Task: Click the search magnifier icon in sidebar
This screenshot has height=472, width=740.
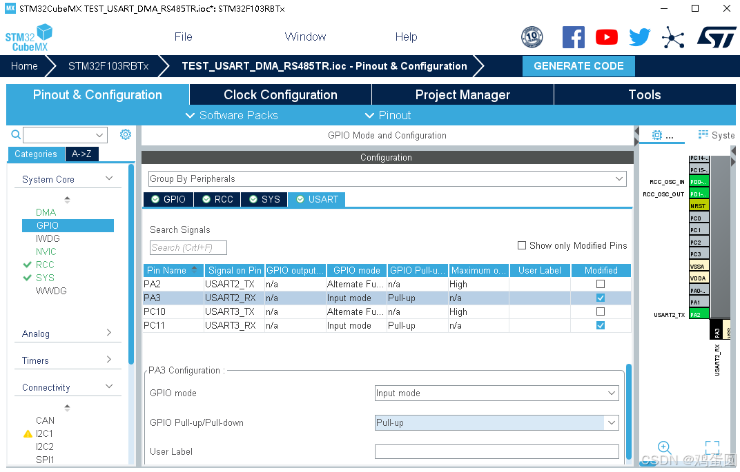Action: 16,135
